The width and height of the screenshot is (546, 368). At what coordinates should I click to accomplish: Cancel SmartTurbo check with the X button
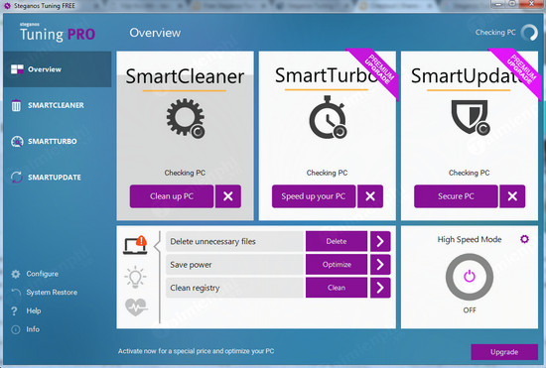tap(370, 196)
